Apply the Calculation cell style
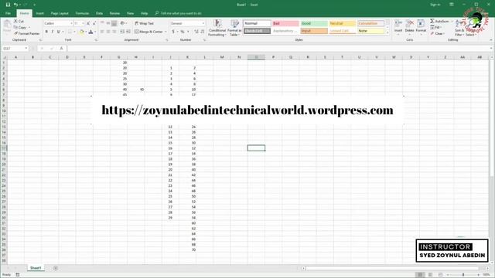 coord(370,23)
